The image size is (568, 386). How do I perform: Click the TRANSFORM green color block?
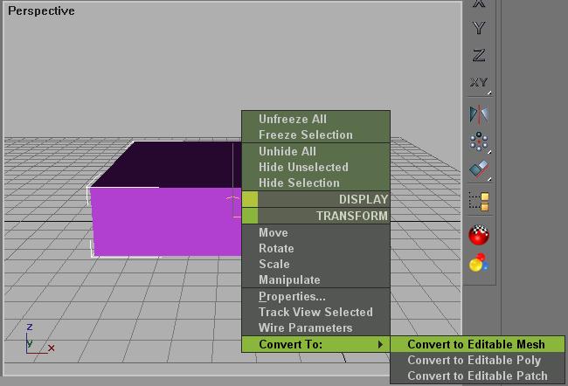pyautogui.click(x=250, y=216)
